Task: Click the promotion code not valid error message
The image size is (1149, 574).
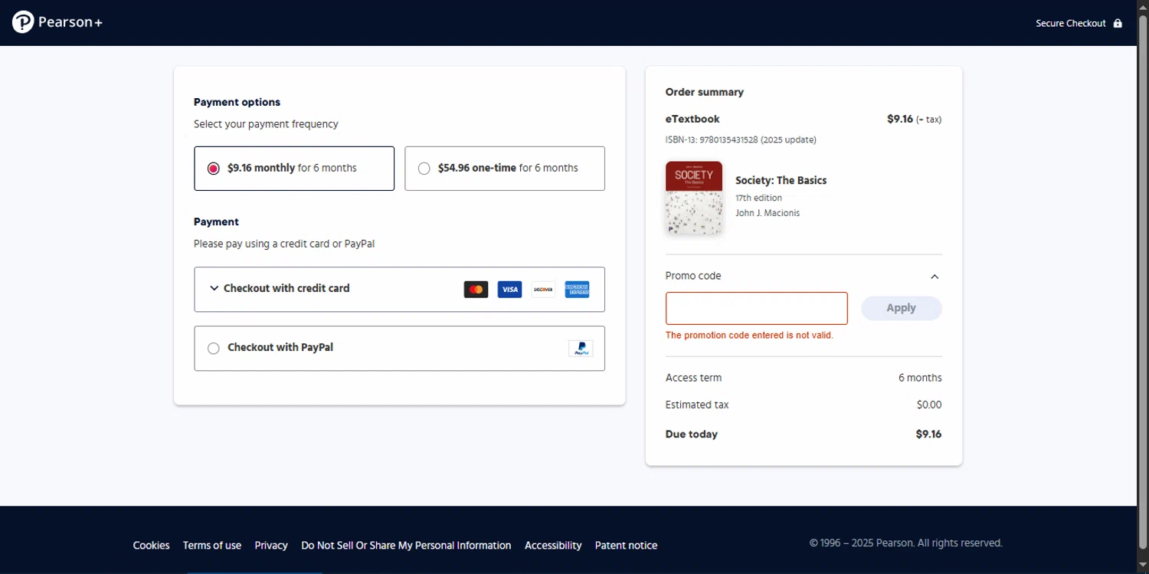Action: pos(749,336)
